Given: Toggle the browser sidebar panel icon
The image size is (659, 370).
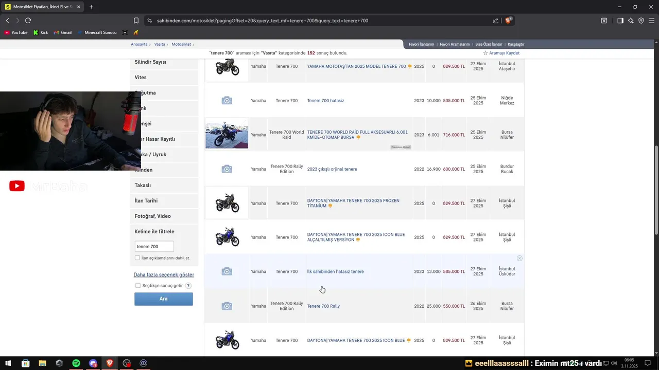Looking at the screenshot, I should 620,21.
